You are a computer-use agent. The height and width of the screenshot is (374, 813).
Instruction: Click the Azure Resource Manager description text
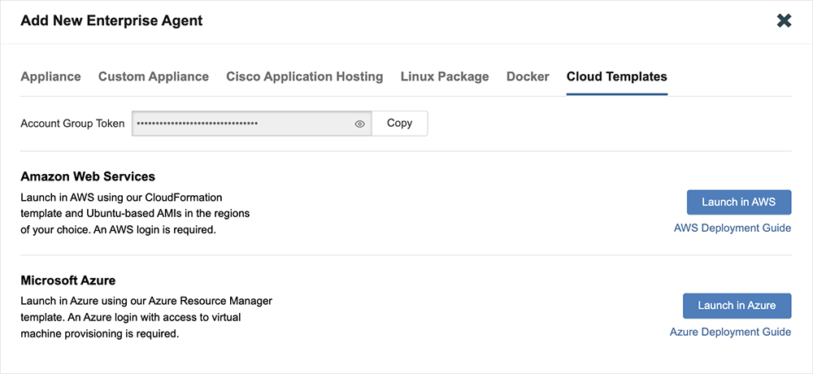[146, 317]
